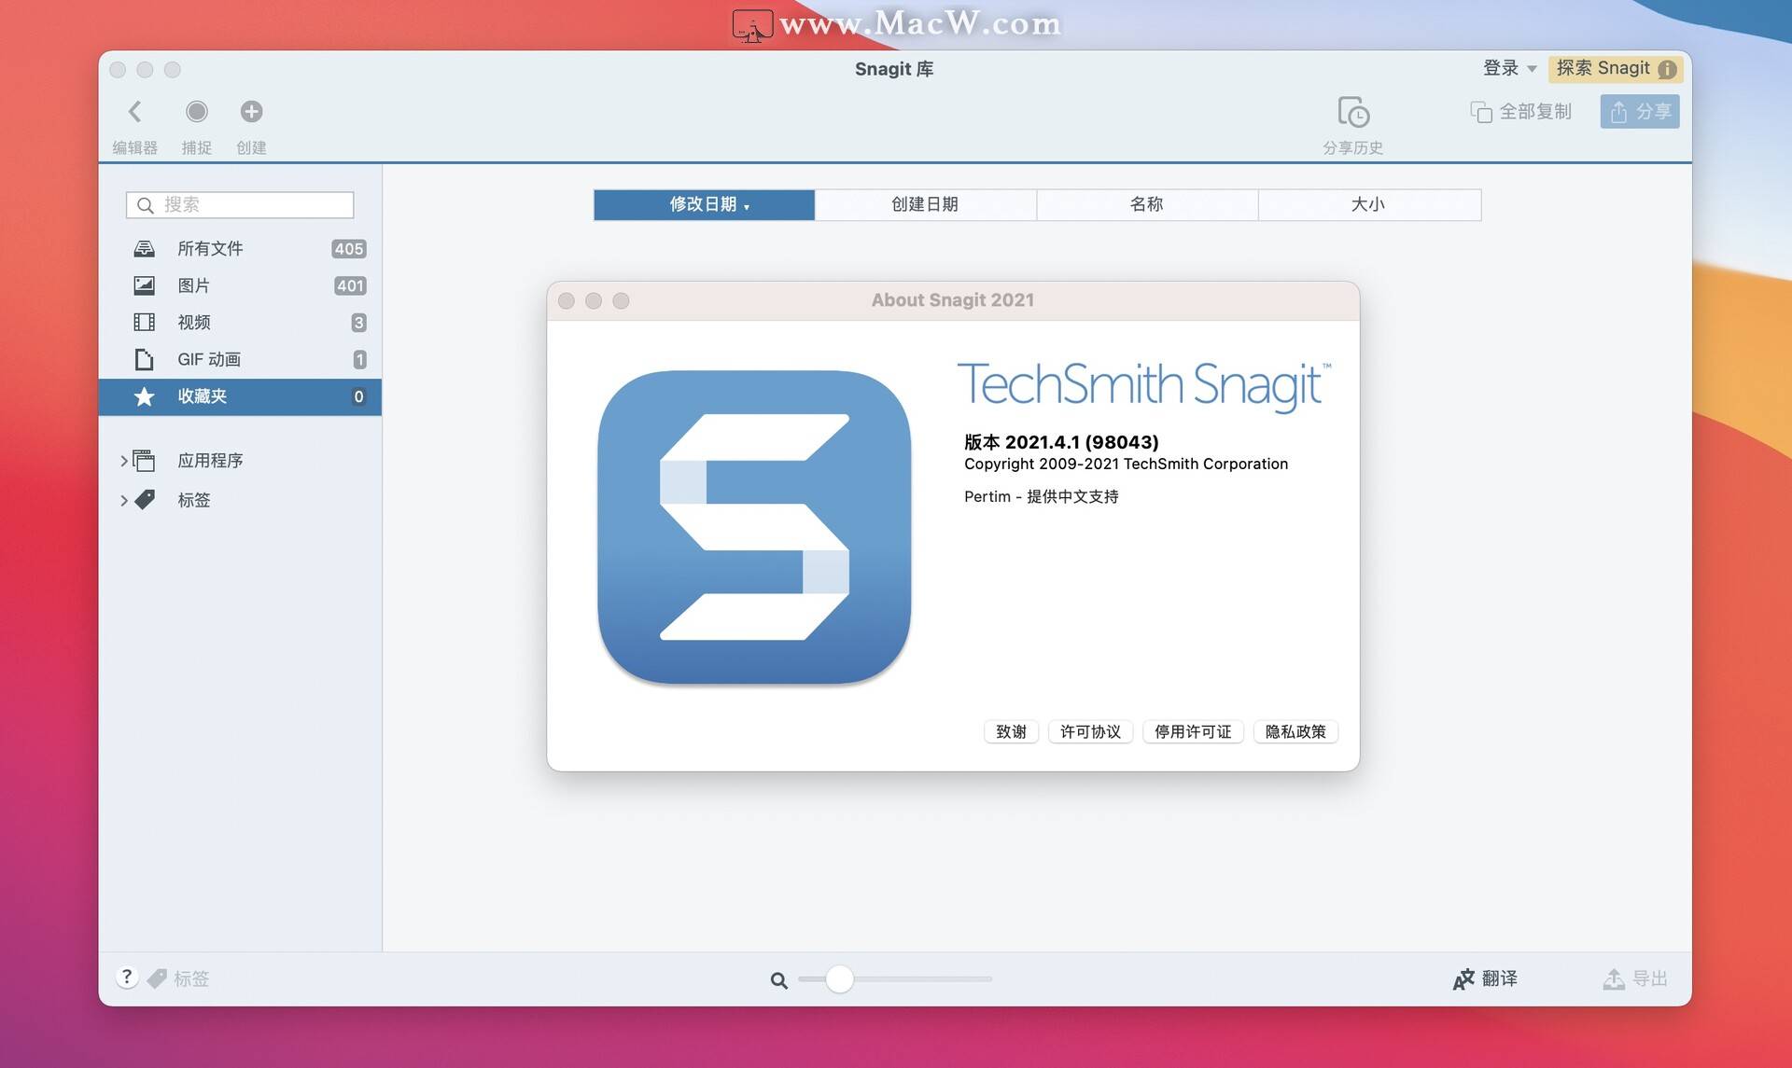Click the 收藏夹 sidebar label
This screenshot has width=1792, height=1068.
point(203,396)
